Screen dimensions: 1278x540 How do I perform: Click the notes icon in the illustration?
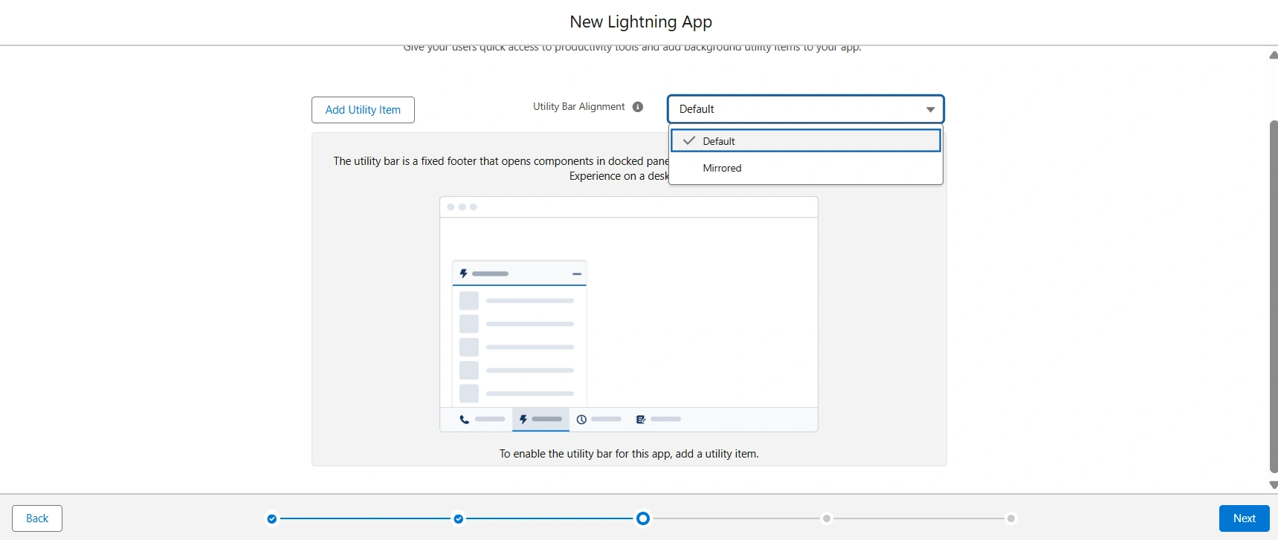point(640,420)
